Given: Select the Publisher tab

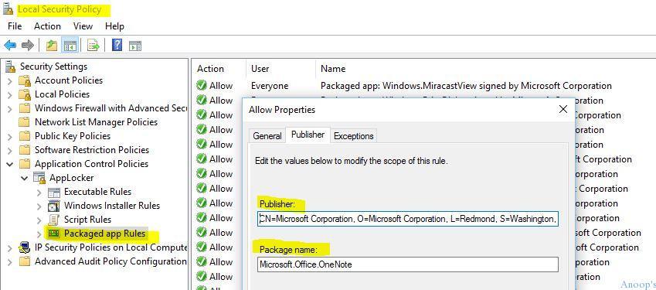Looking at the screenshot, I should [308, 135].
